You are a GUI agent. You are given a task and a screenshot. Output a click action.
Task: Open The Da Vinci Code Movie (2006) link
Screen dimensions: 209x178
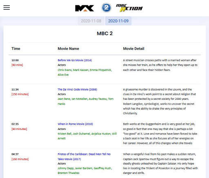[77, 89]
